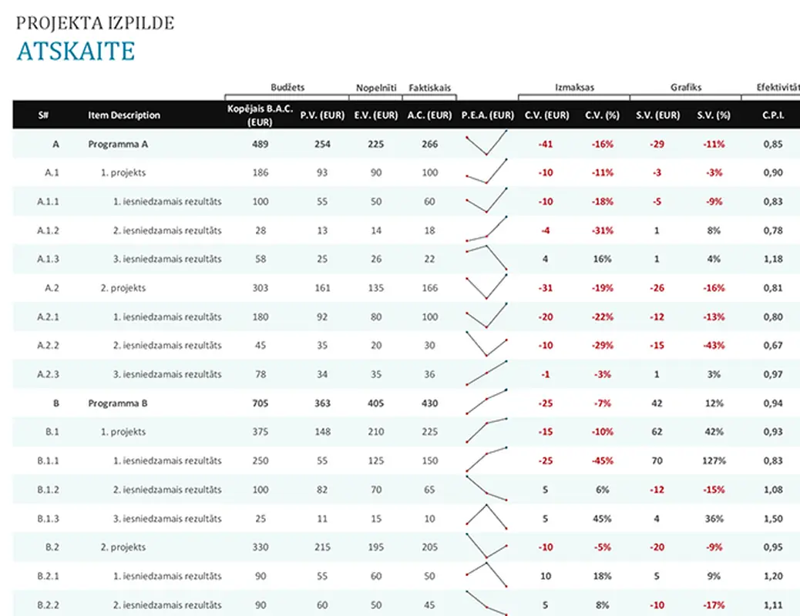Click the PROJEKTA IZPILDE heading
Image resolution: width=800 pixels, height=616 pixels.
[95, 23]
